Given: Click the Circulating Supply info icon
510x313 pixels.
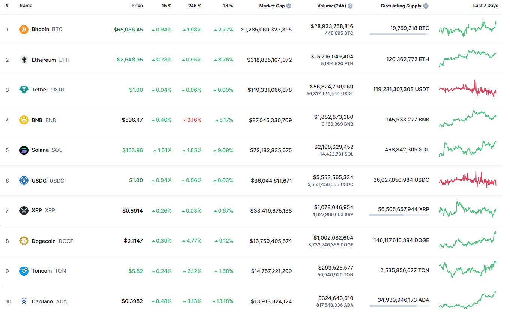Looking at the screenshot, I should (426, 6).
